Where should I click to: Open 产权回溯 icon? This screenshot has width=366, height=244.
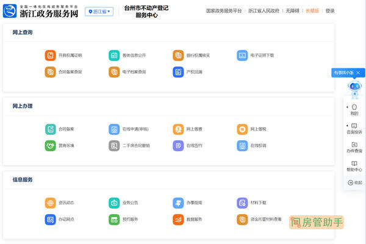pos(178,72)
